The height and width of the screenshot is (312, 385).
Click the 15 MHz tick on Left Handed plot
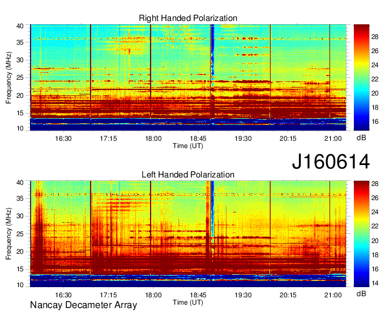(20, 269)
